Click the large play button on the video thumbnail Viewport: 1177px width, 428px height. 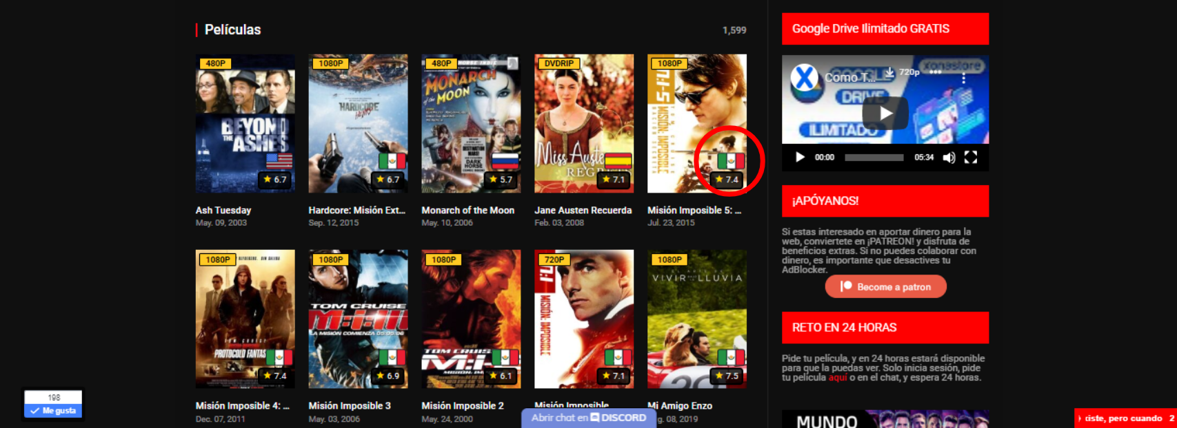(885, 114)
